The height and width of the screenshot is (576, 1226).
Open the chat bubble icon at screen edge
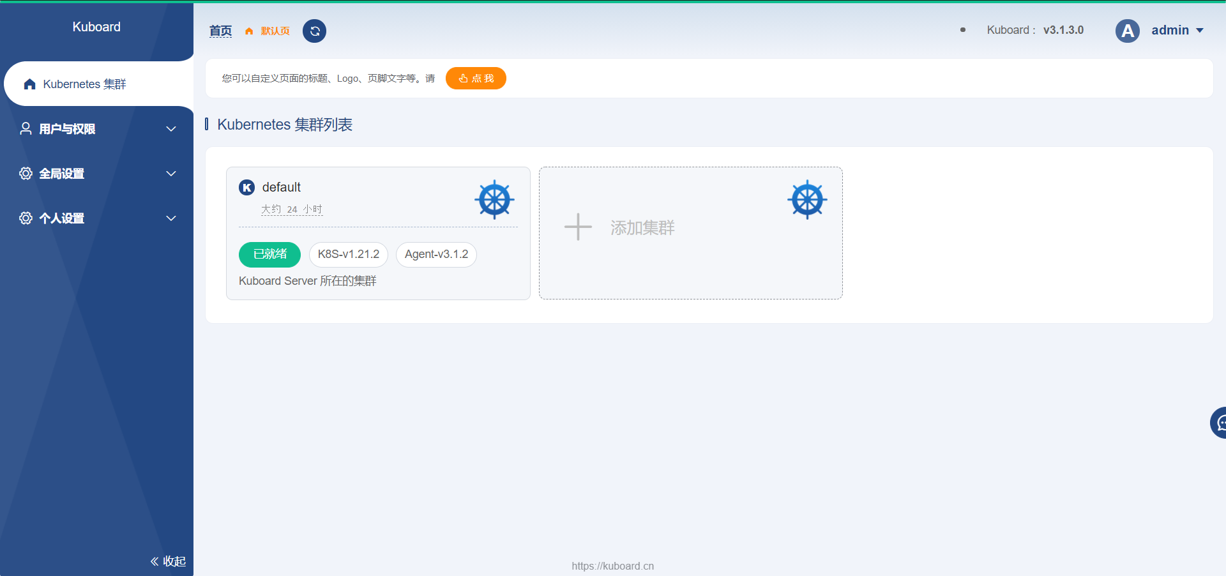[1220, 423]
